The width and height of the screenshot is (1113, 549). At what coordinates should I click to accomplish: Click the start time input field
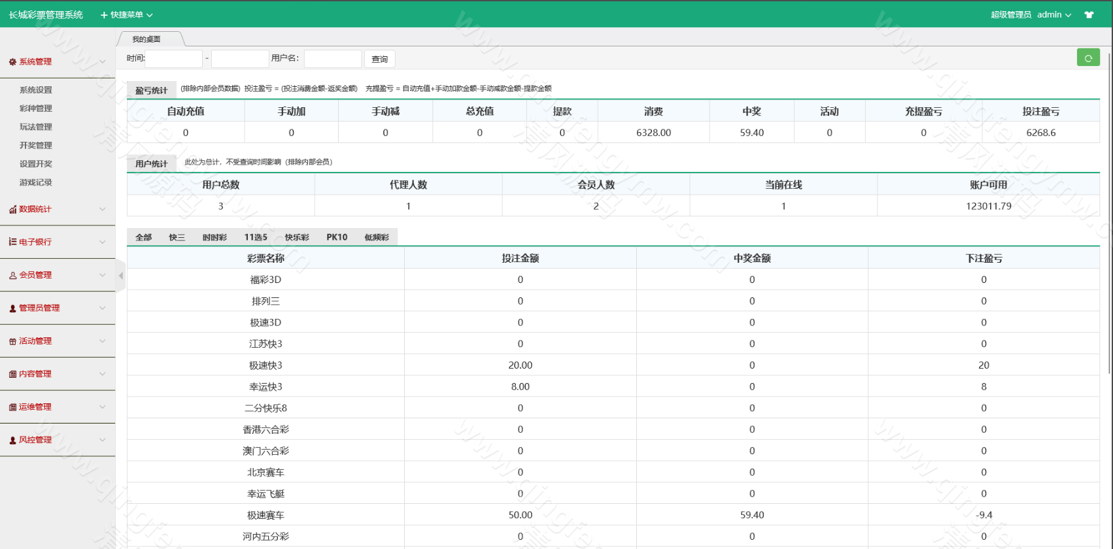point(174,59)
